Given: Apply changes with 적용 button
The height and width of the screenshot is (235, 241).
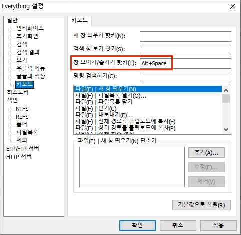Looking at the screenshot, I should point(218,225).
